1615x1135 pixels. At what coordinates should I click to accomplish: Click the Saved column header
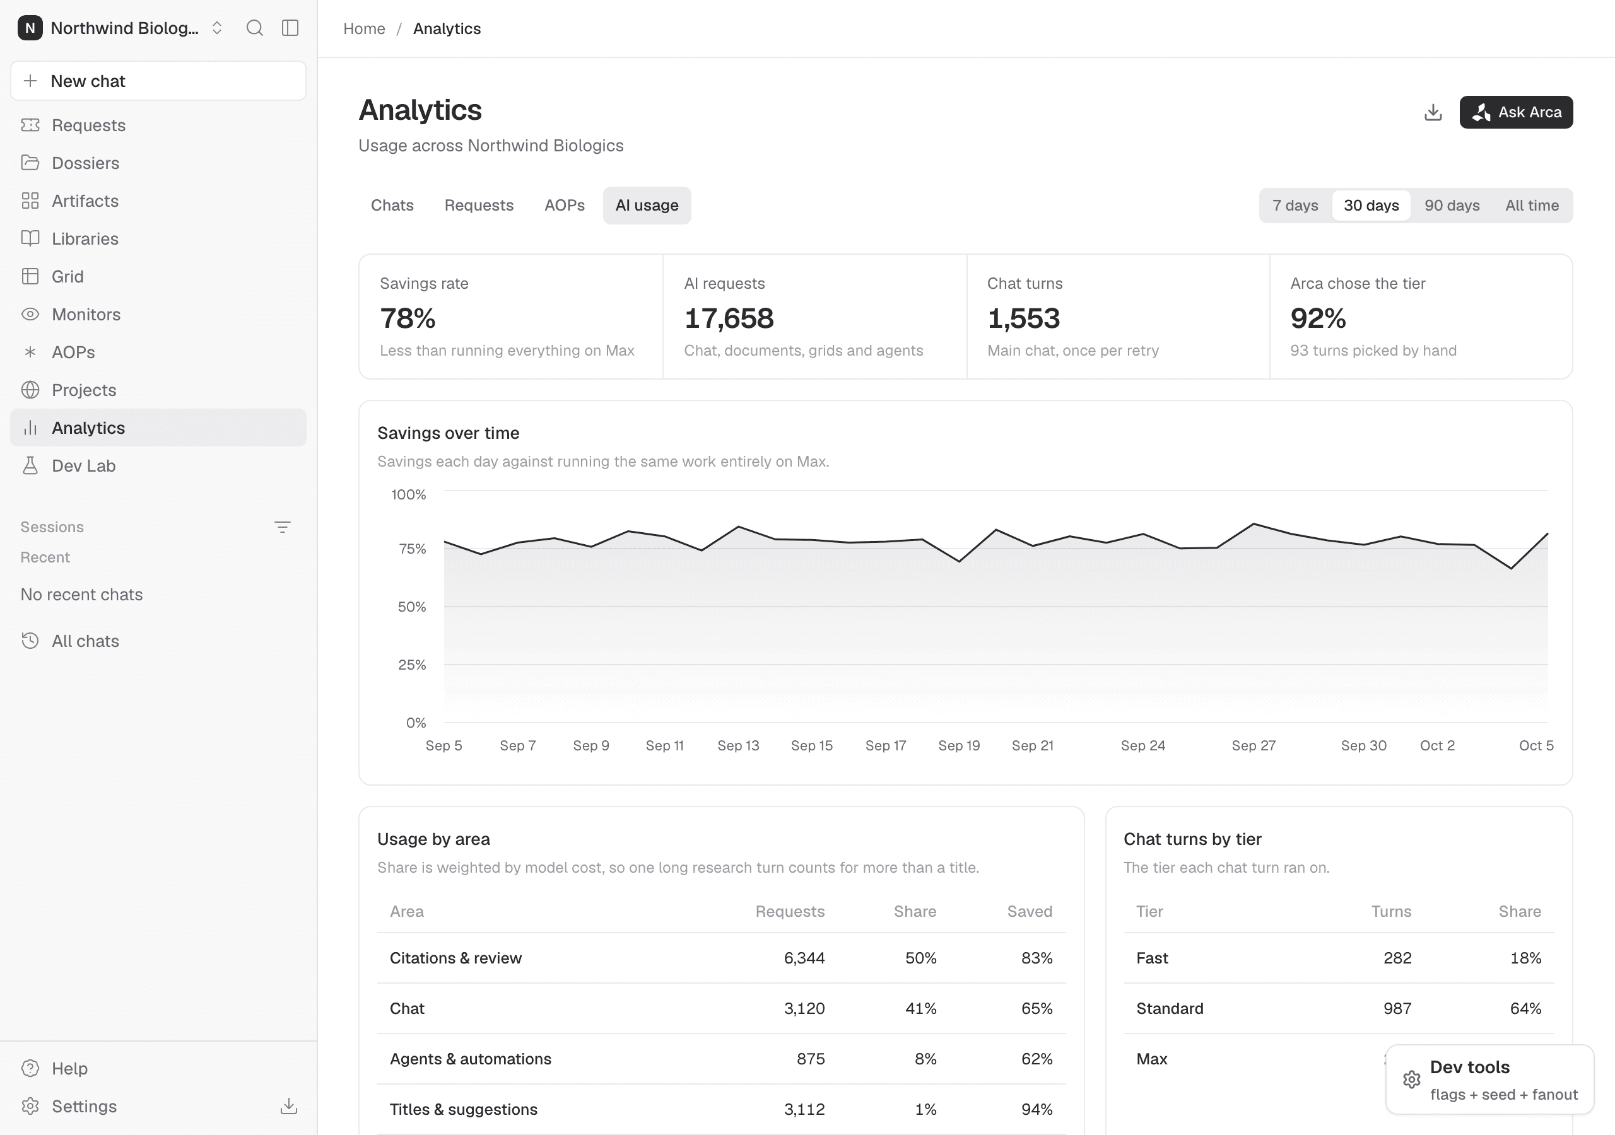1029,911
